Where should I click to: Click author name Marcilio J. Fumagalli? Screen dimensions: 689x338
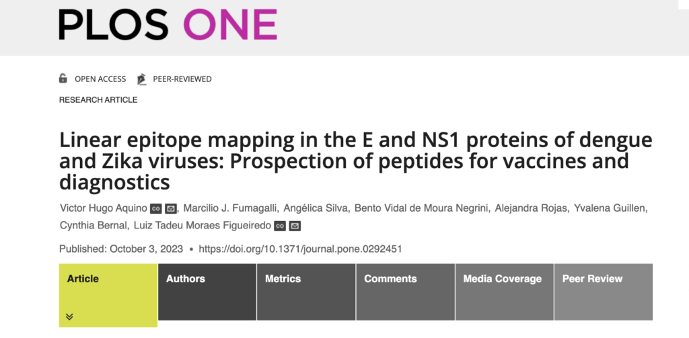click(231, 208)
